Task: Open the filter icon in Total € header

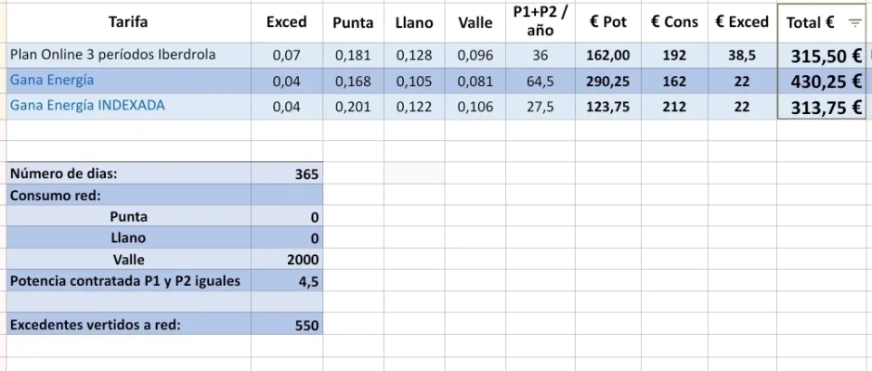Action: (854, 23)
